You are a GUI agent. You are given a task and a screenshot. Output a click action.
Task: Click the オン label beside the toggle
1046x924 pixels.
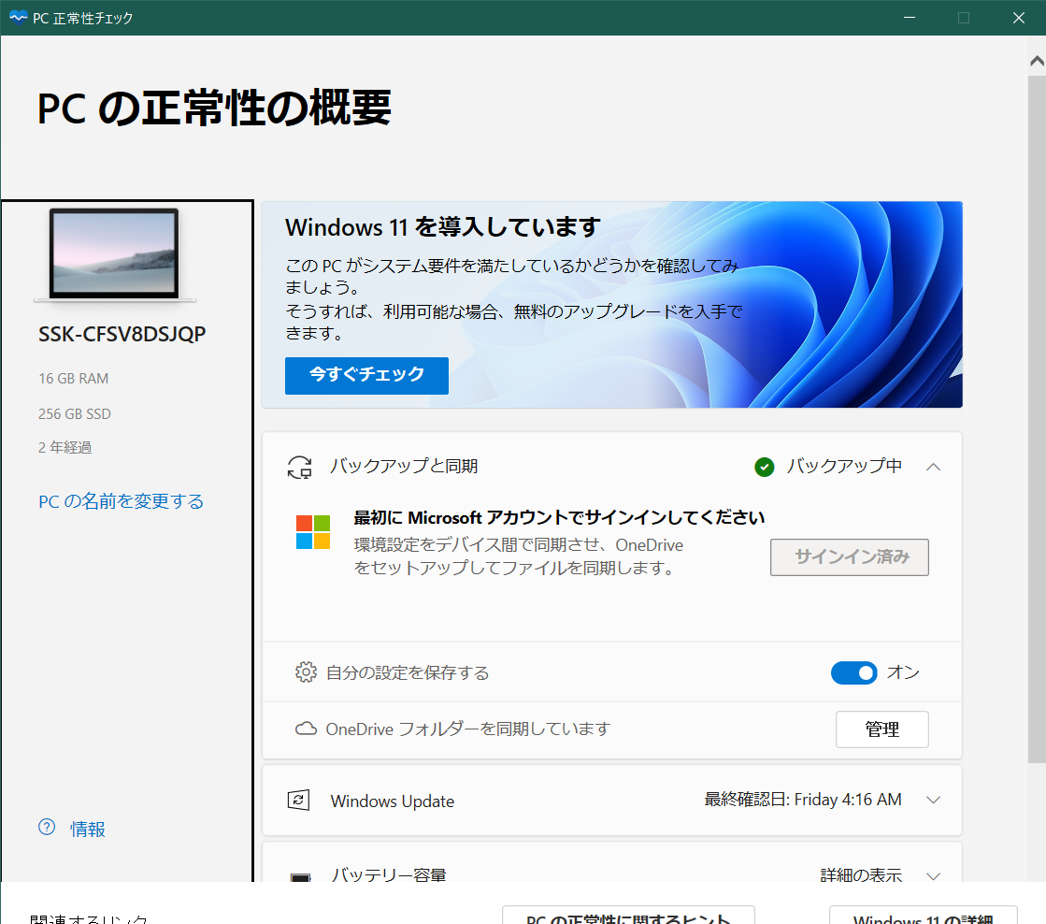click(x=903, y=672)
